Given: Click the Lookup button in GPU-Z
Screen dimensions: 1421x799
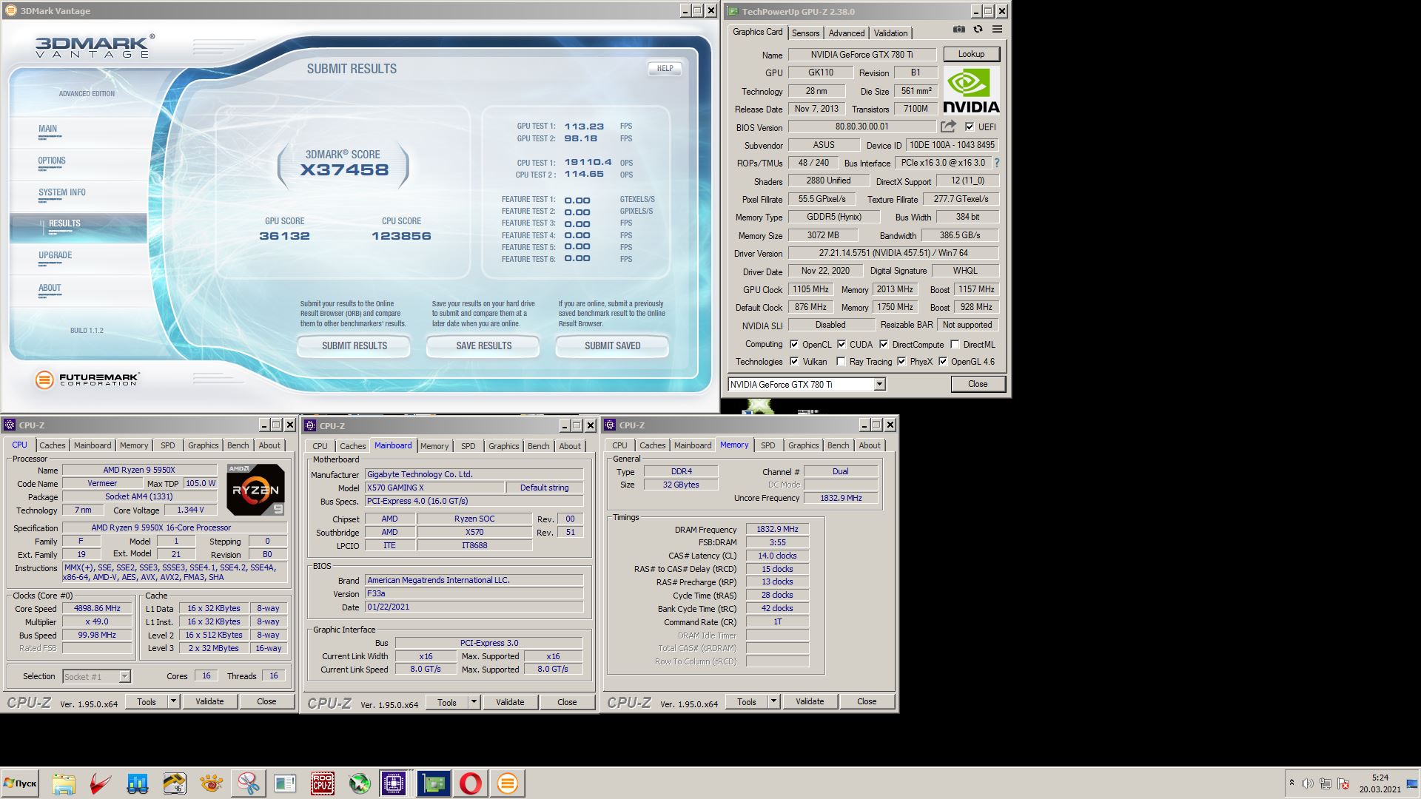Looking at the screenshot, I should (971, 54).
